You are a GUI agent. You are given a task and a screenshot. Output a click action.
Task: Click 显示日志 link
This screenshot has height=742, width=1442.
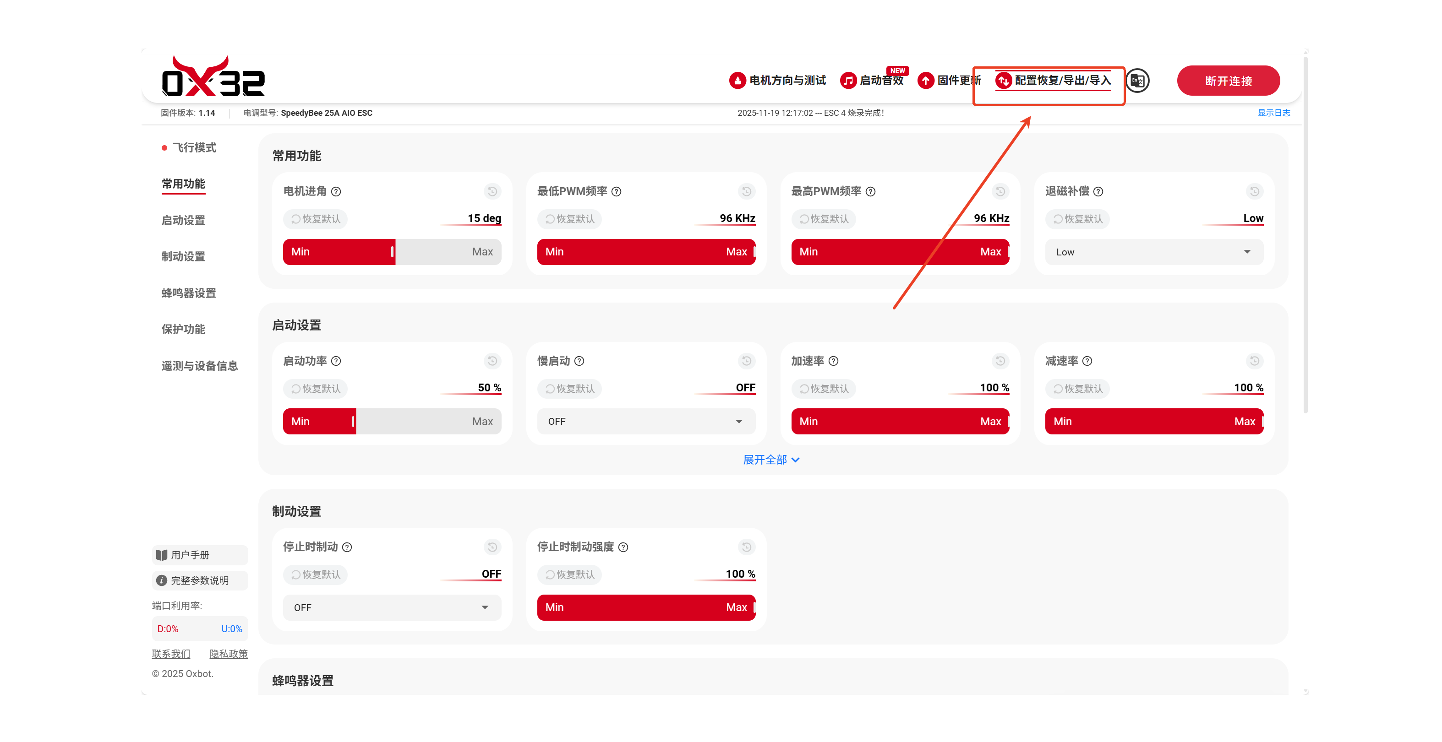coord(1273,113)
